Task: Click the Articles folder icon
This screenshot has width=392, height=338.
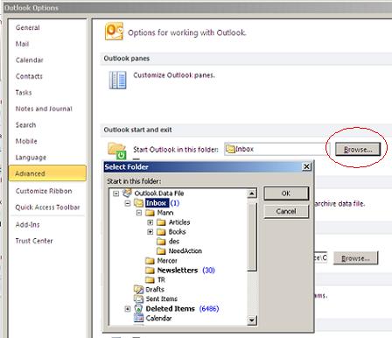Action: point(161,222)
